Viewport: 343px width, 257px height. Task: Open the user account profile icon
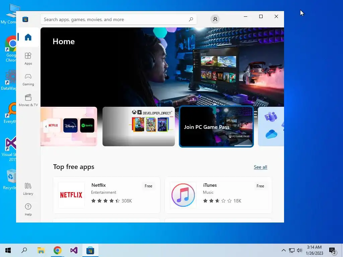[215, 19]
